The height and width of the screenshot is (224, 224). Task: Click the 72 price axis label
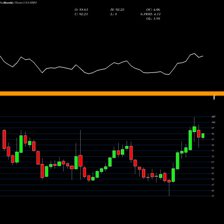[213, 156]
